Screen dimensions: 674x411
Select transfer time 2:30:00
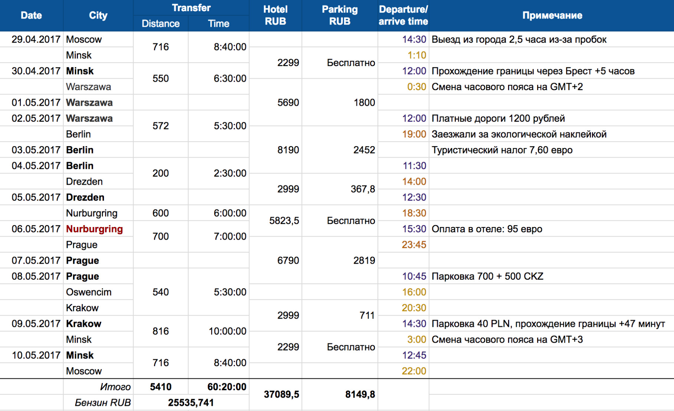tap(219, 173)
